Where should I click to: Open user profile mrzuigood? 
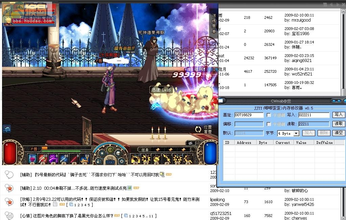click(301, 20)
